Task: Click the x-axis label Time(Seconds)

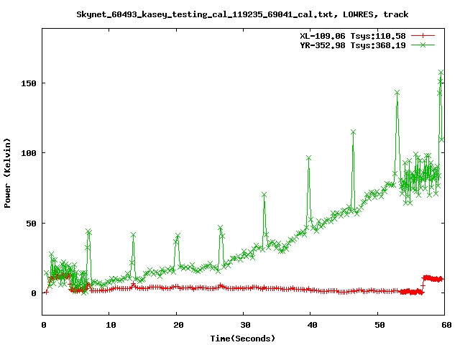Action: coord(243,339)
